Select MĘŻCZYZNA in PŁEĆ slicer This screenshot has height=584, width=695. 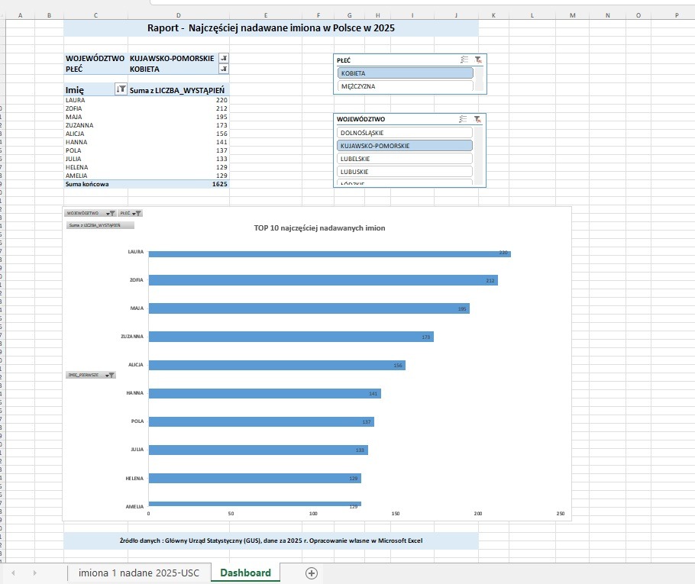[405, 86]
